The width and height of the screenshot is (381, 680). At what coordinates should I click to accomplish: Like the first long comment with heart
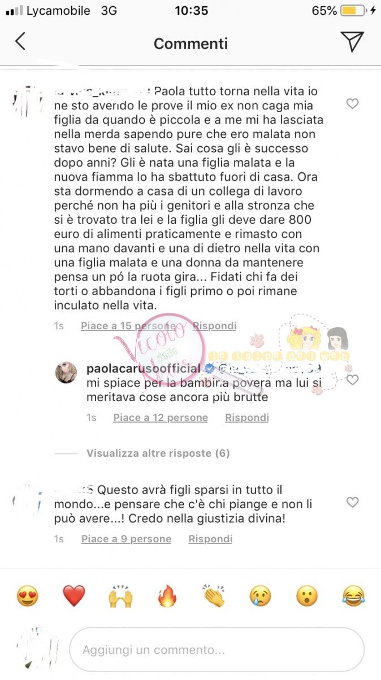(352, 104)
